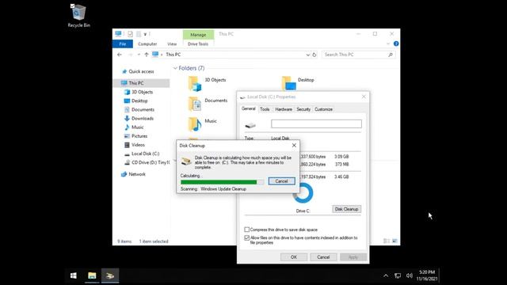This screenshot has height=285, width=507.
Task: Click the Properties quick access toolbar icon
Action: tap(130, 34)
